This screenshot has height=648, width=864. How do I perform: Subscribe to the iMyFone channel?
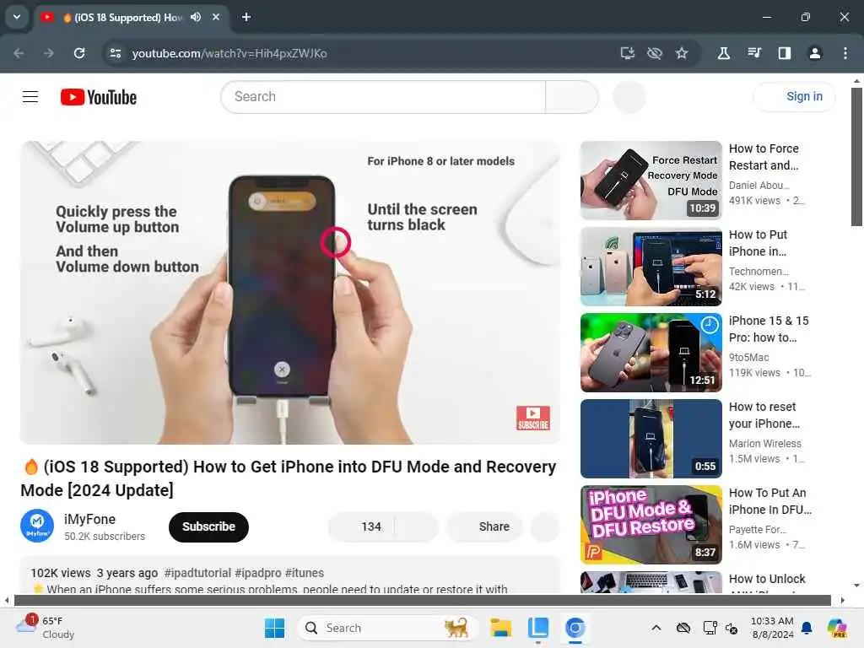click(208, 526)
